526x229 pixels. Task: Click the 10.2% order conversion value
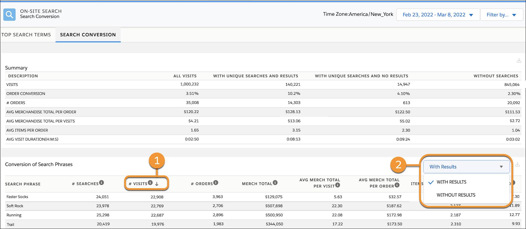pos(294,93)
